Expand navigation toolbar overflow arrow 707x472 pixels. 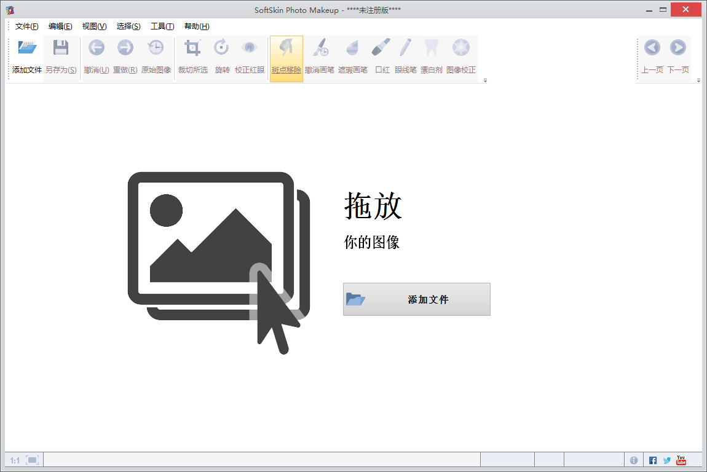point(698,81)
